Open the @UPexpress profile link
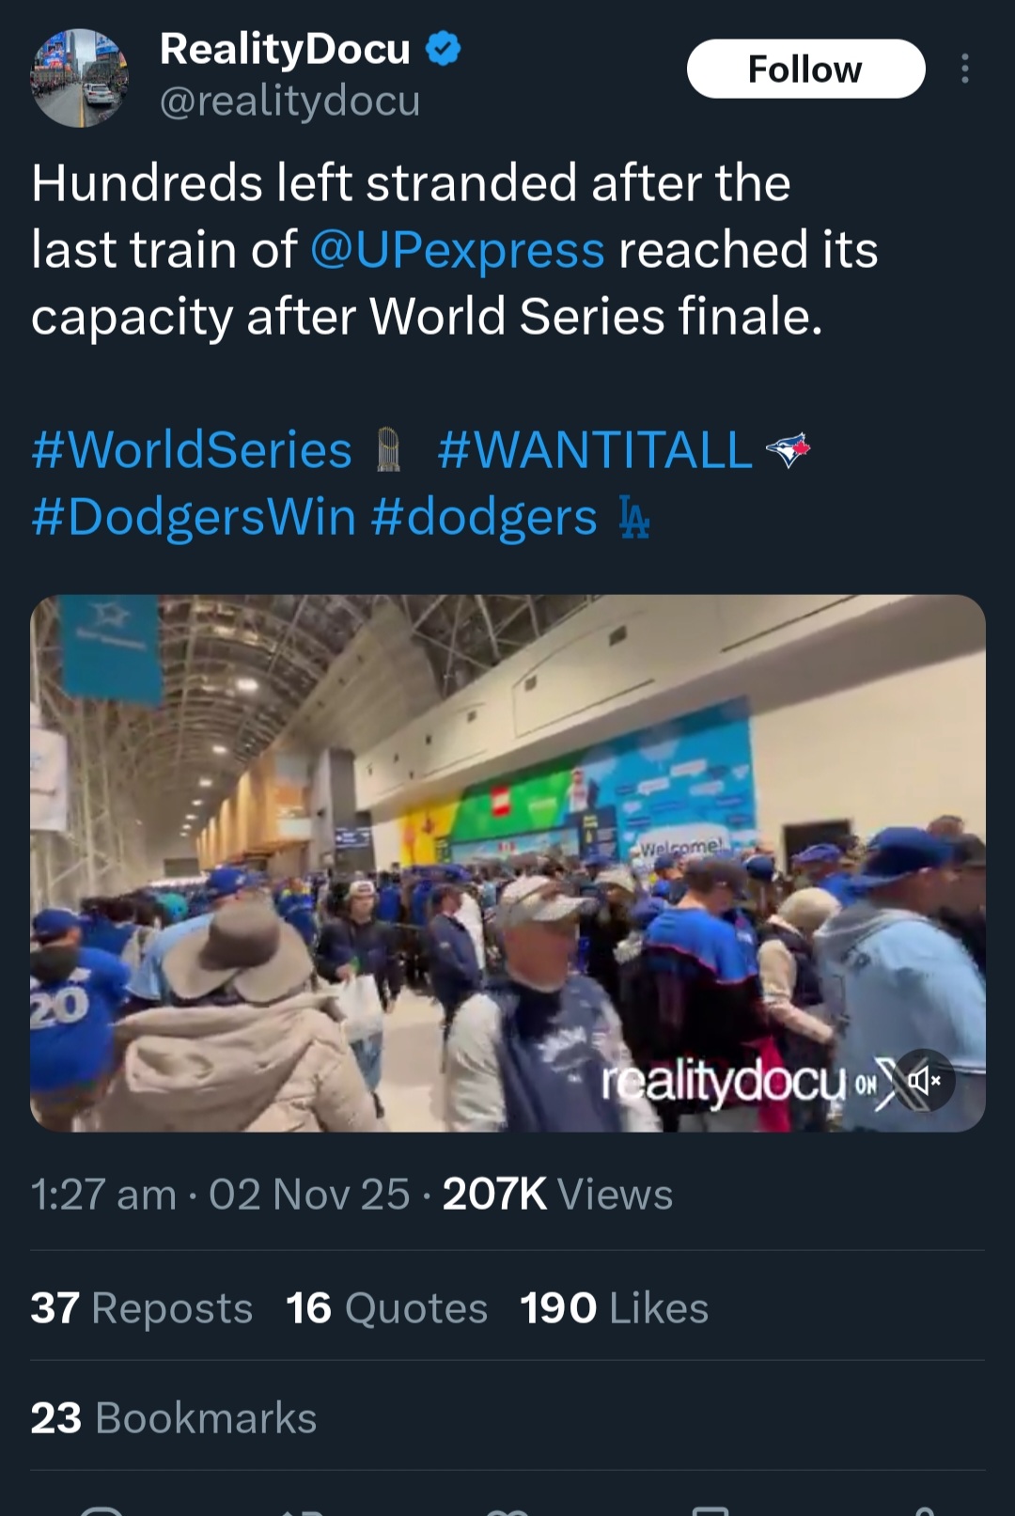The width and height of the screenshot is (1015, 1516). point(452,250)
